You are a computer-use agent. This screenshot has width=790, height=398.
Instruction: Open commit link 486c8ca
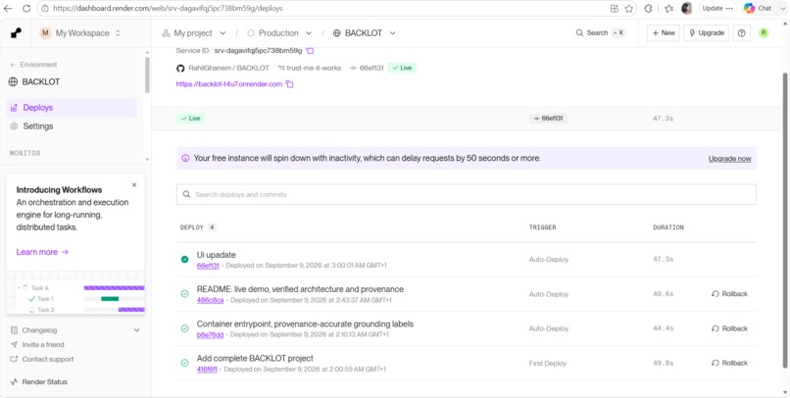point(210,300)
